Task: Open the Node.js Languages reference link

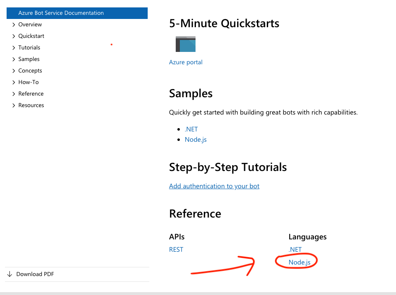Action: (299, 262)
